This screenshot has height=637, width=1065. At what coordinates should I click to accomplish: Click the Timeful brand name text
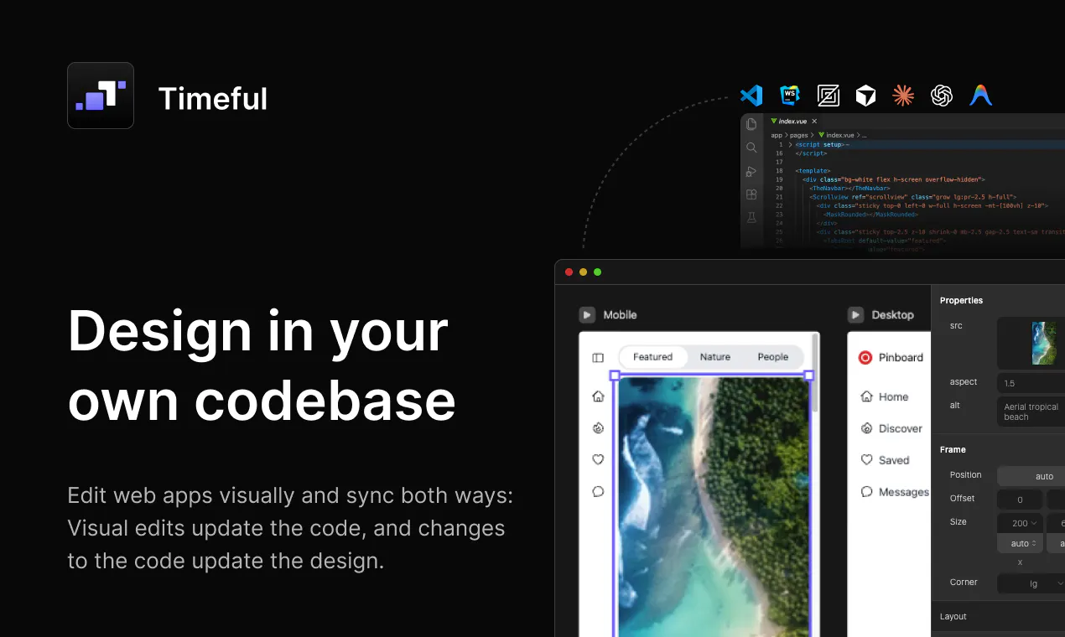point(213,99)
